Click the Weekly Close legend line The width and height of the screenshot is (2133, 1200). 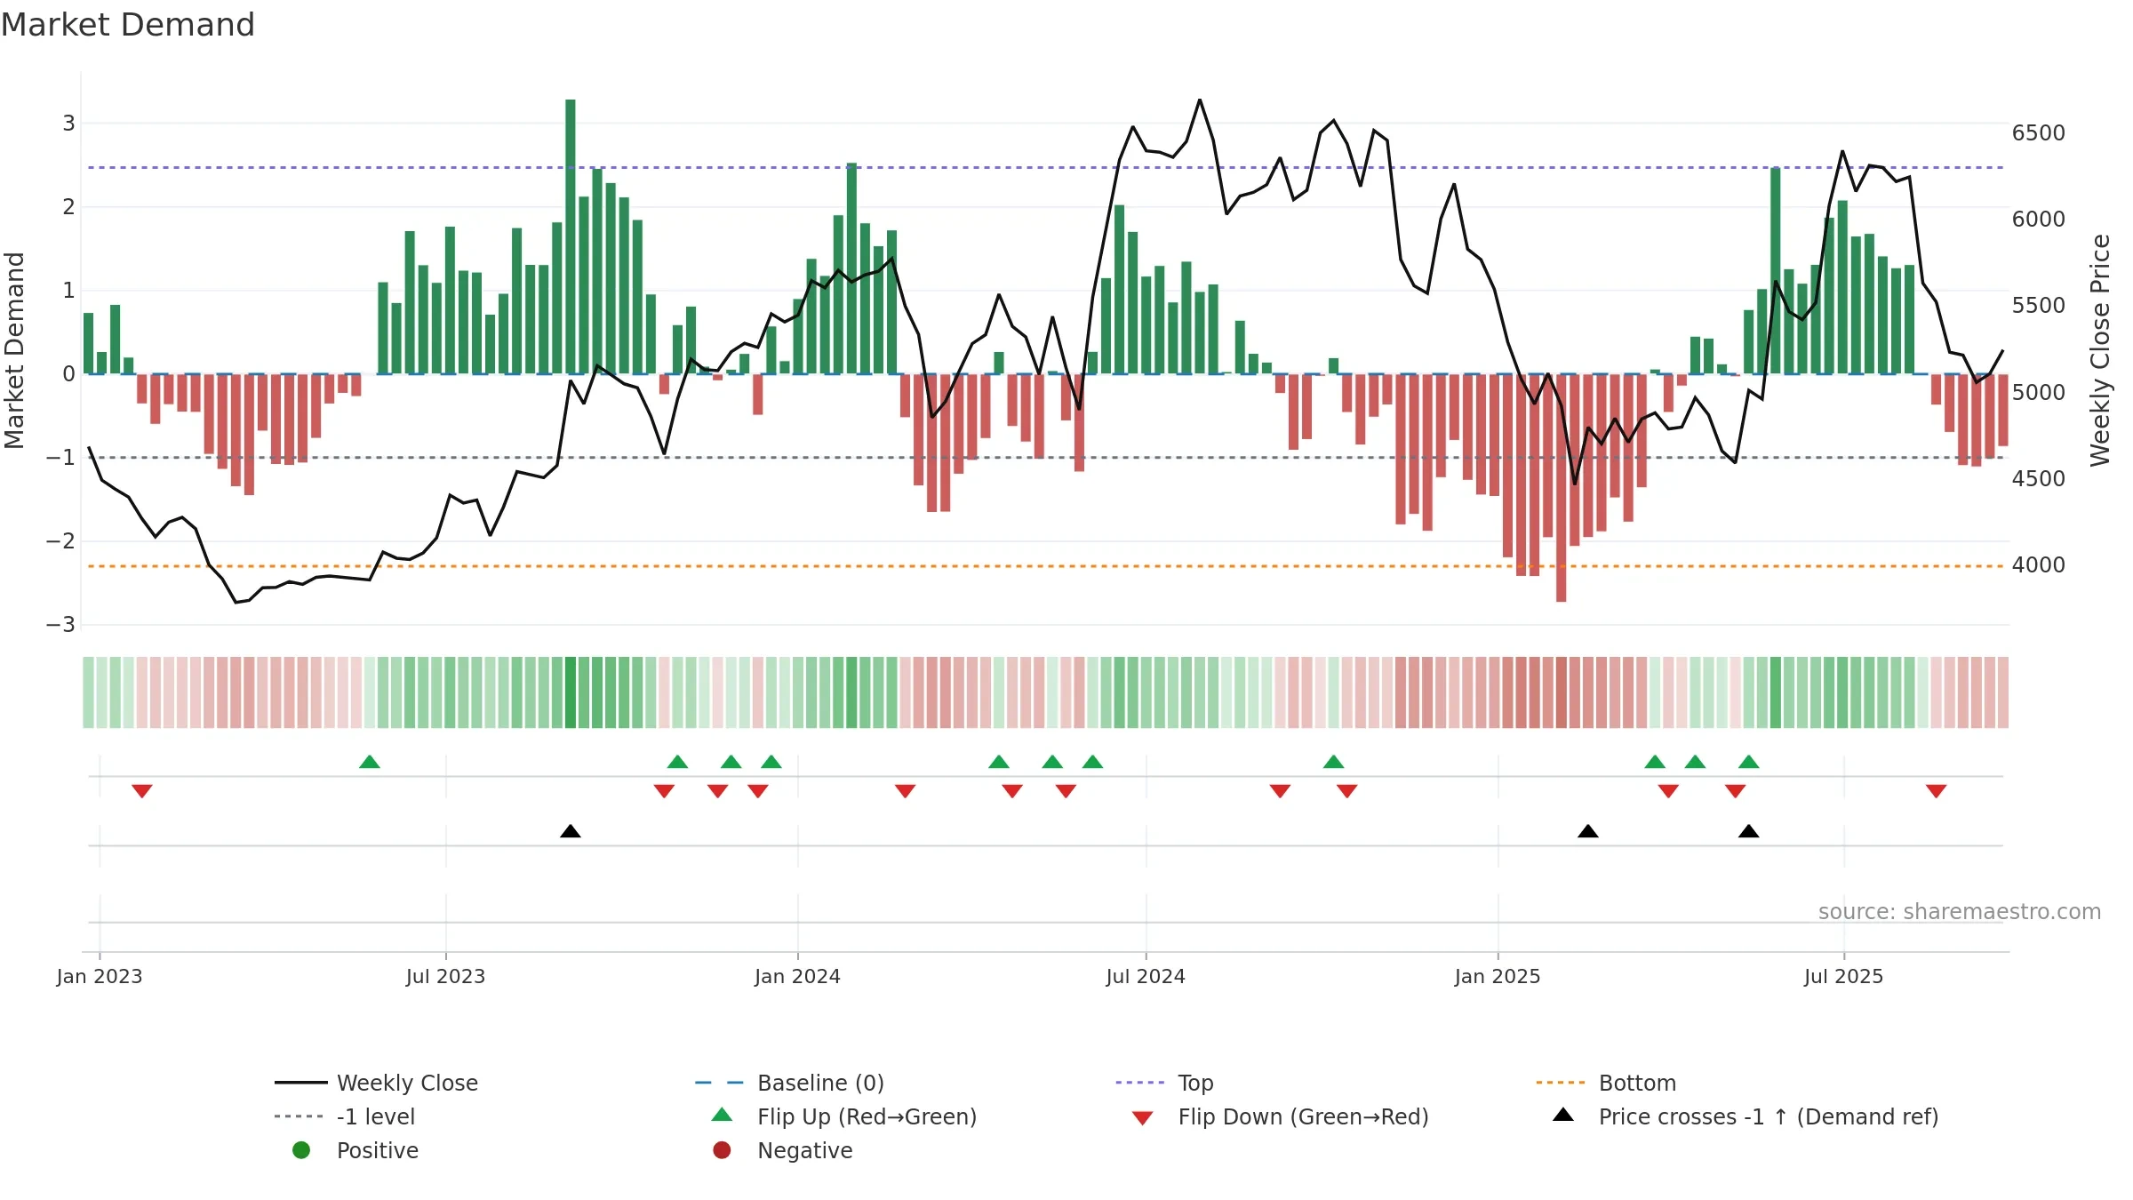click(300, 1083)
